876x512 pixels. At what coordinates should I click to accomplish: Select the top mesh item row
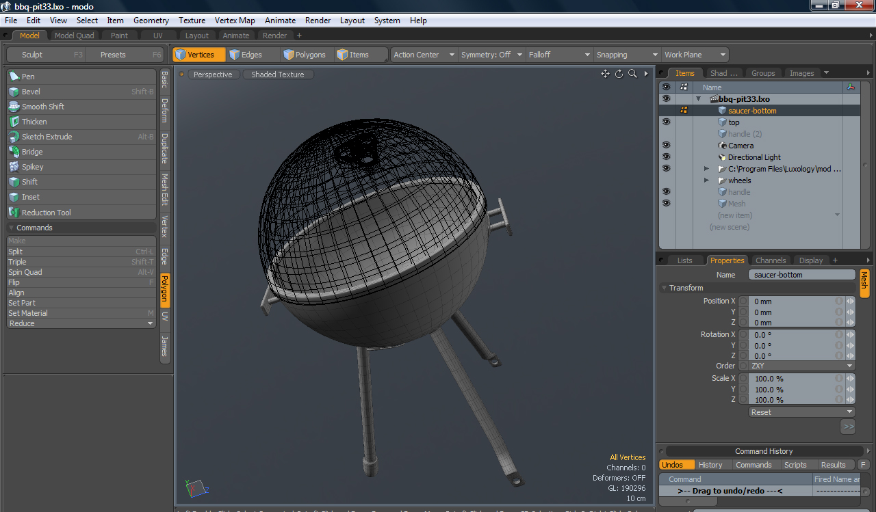pyautogui.click(x=759, y=122)
